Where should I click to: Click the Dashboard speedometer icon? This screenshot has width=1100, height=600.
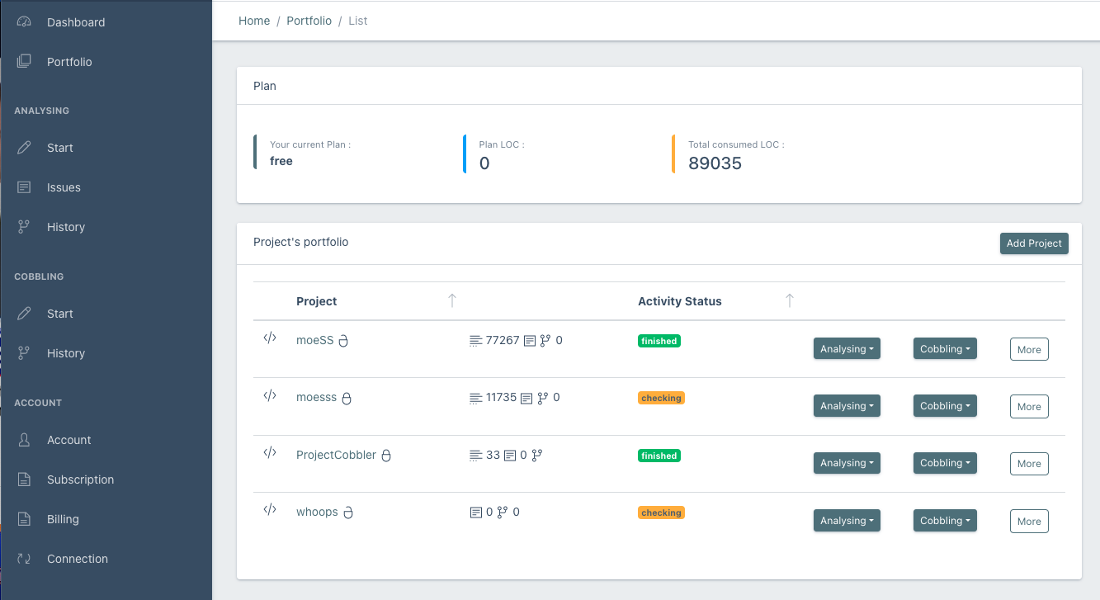click(x=24, y=22)
